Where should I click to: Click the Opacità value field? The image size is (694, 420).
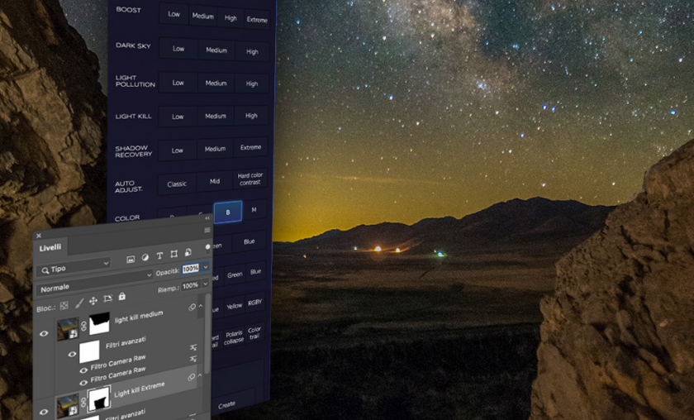coord(191,269)
